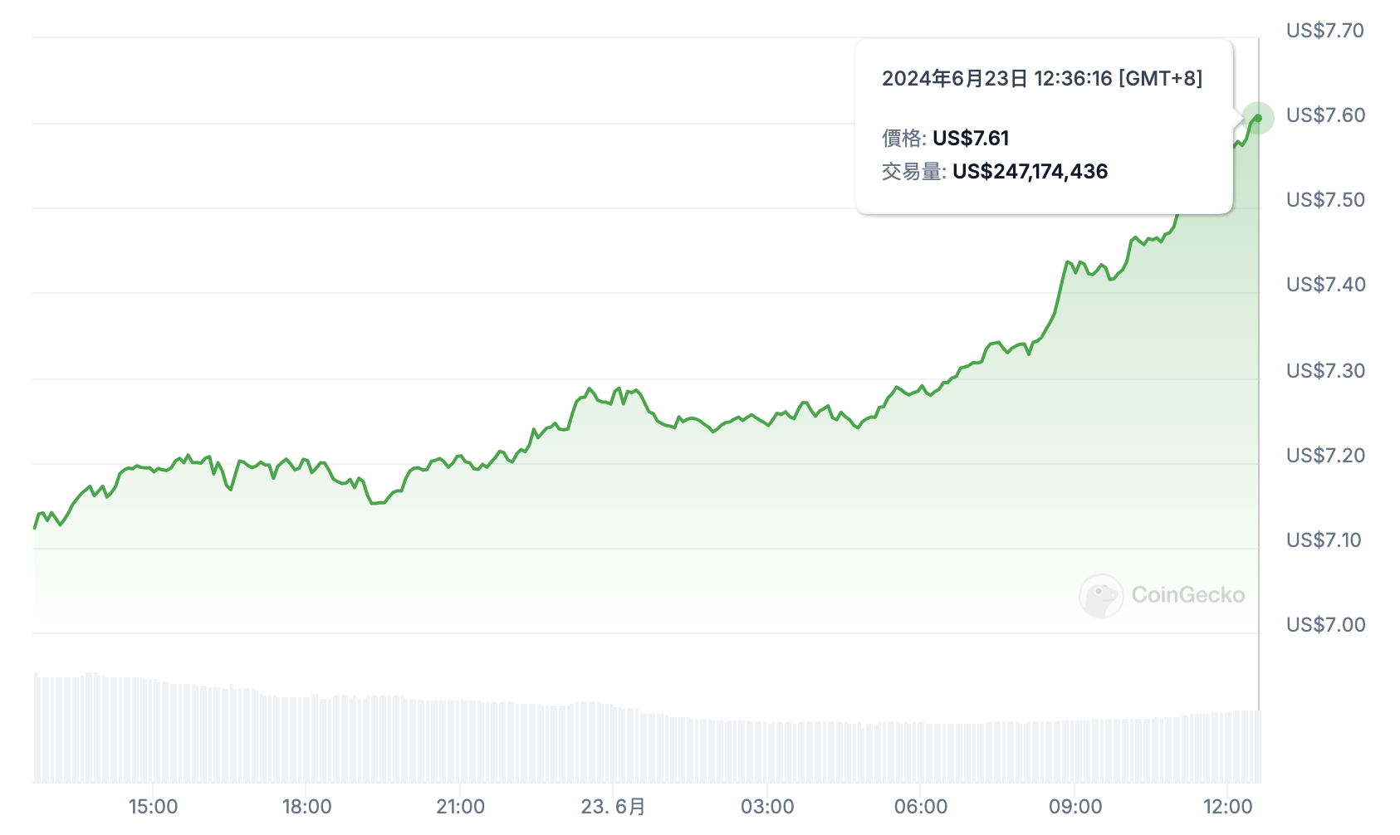The image size is (1400, 835).
Task: Click the 03:00 time axis label
Action: pos(767,807)
